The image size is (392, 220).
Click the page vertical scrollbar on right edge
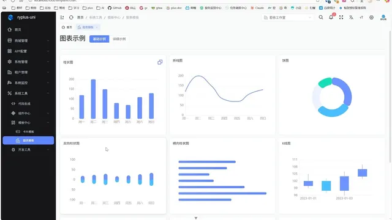[390, 97]
